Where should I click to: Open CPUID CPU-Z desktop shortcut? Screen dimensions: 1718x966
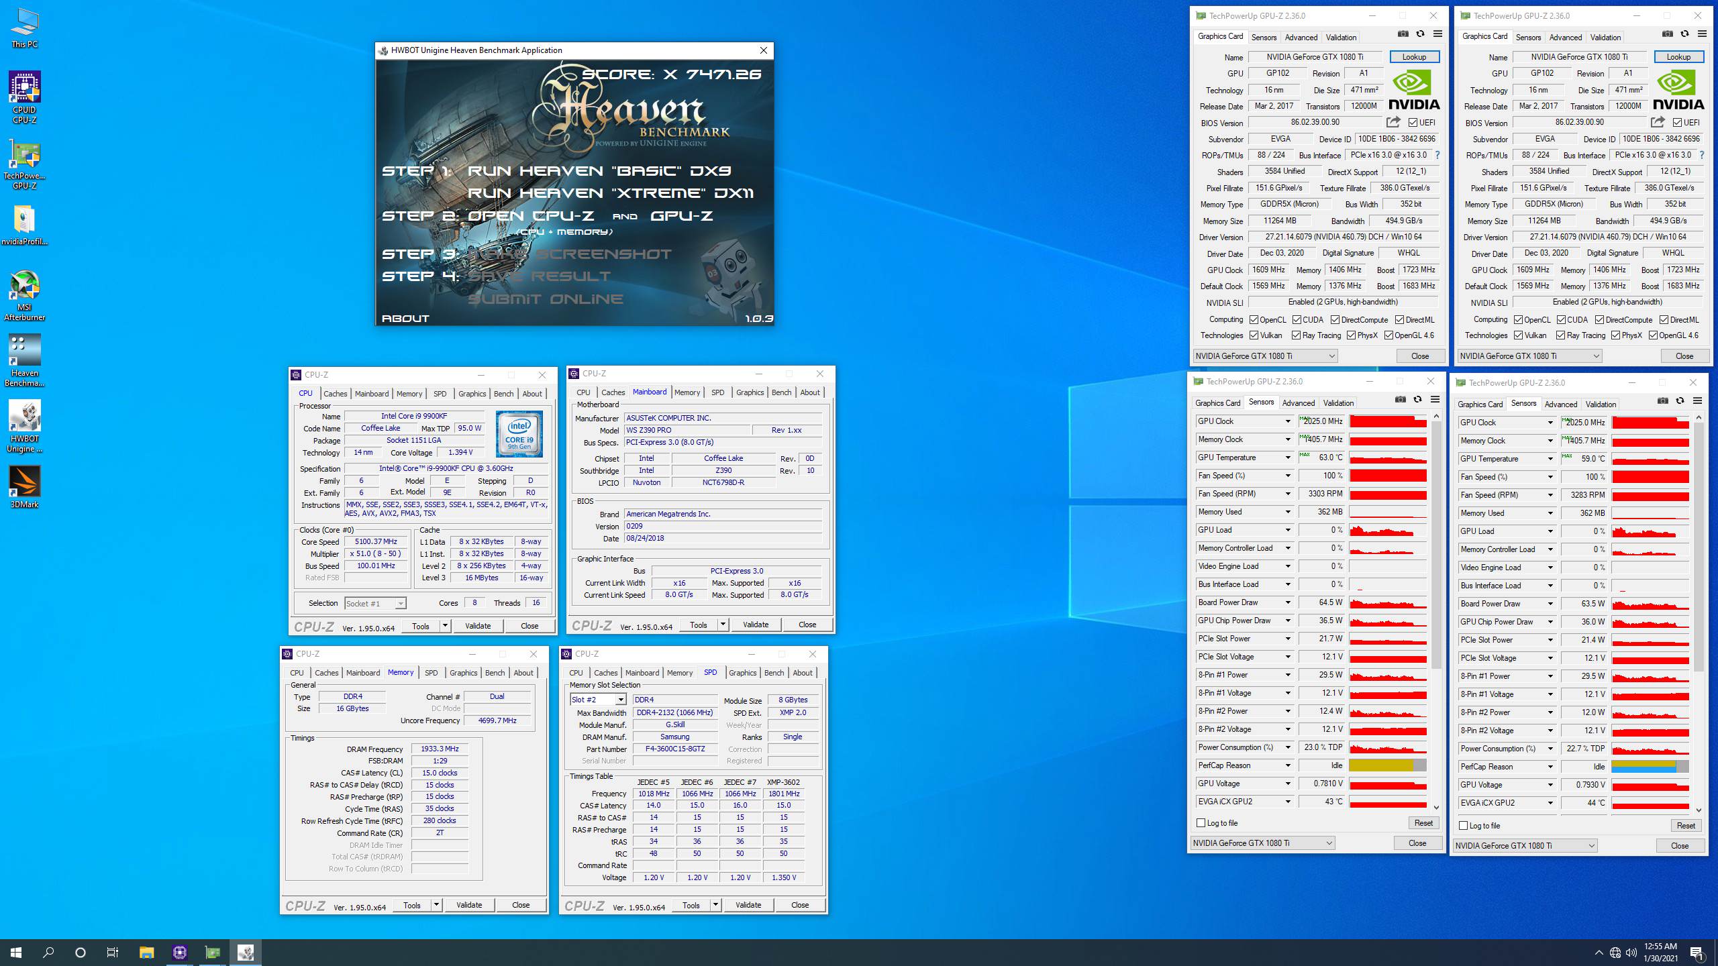[x=24, y=97]
